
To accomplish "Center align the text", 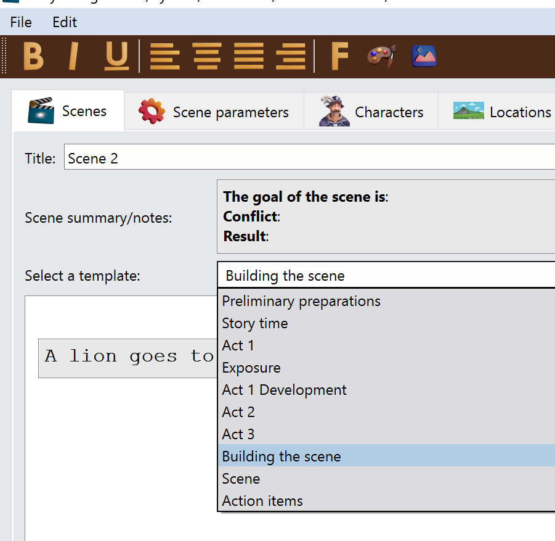I will 207,57.
